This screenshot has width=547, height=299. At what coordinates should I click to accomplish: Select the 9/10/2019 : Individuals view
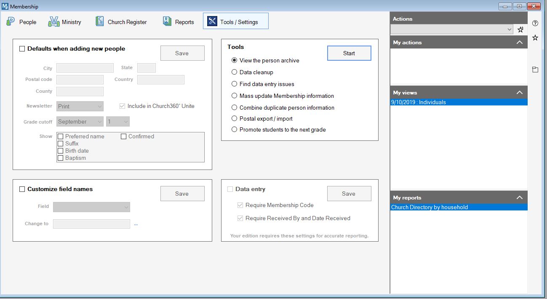pyautogui.click(x=419, y=102)
